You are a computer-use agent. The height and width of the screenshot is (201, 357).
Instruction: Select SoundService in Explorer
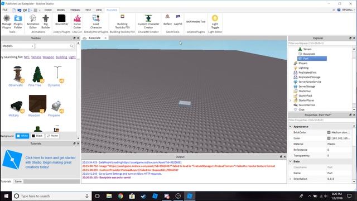click(307, 105)
